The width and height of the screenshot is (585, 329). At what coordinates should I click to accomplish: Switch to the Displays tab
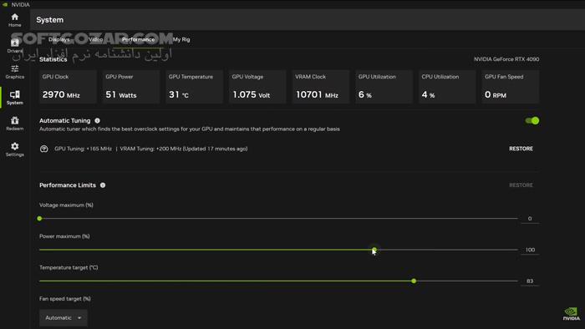pos(59,39)
